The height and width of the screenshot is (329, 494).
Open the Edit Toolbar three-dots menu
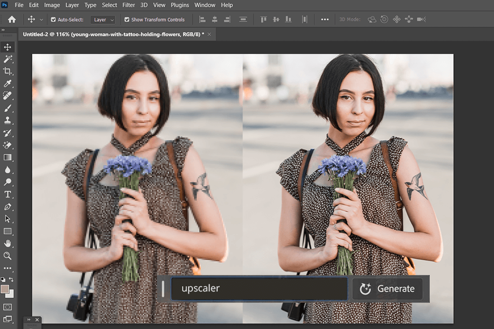tap(8, 268)
